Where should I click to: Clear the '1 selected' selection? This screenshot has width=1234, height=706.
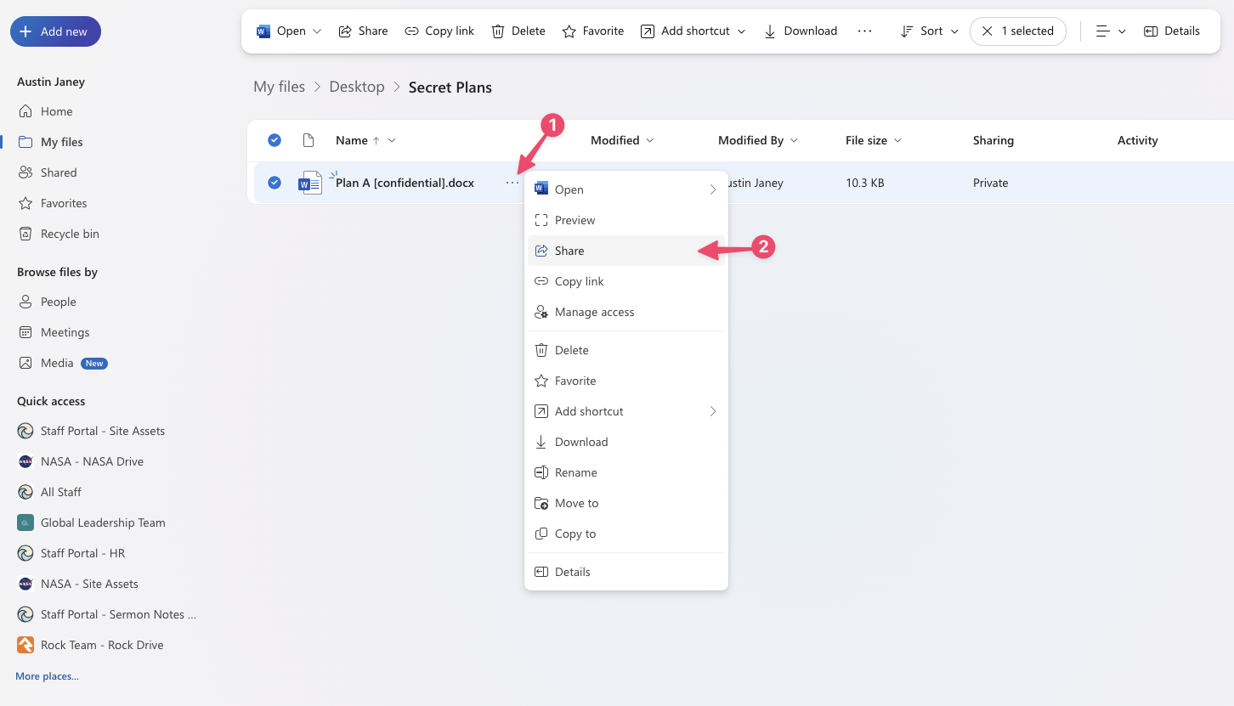point(988,31)
